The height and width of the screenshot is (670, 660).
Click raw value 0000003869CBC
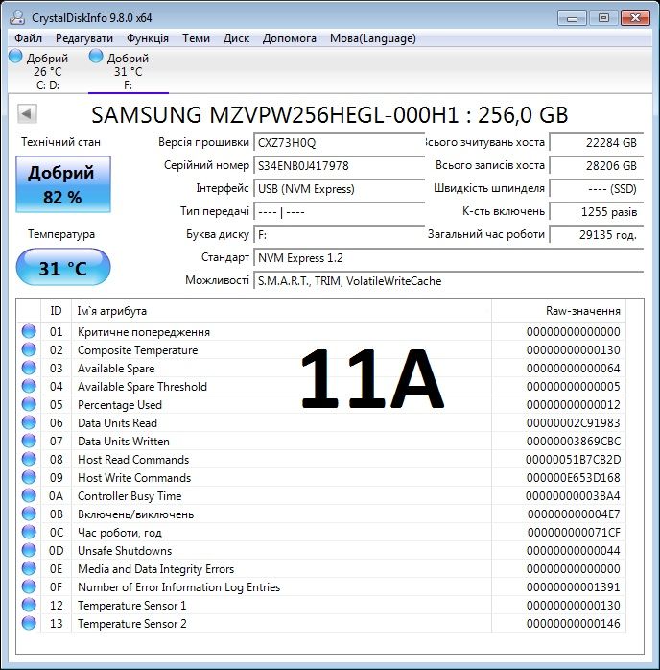pos(574,441)
